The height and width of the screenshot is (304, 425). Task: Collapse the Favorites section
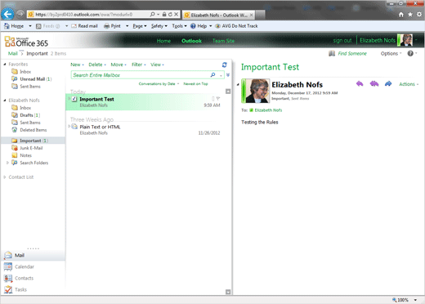coord(5,65)
